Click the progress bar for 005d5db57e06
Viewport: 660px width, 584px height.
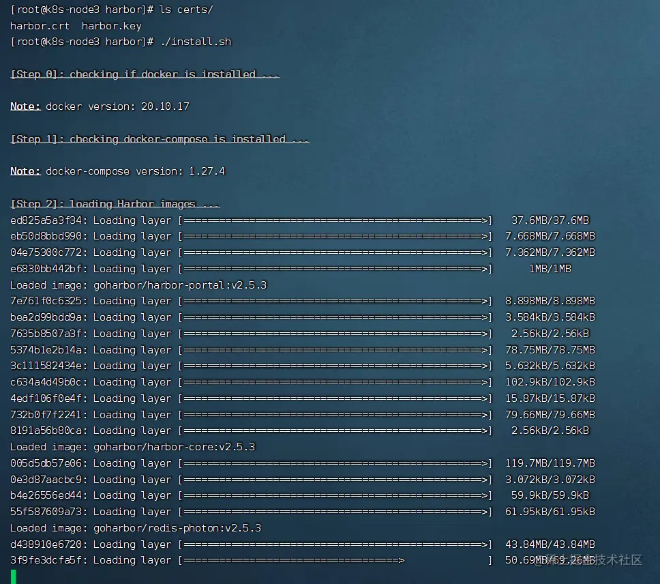(335, 463)
